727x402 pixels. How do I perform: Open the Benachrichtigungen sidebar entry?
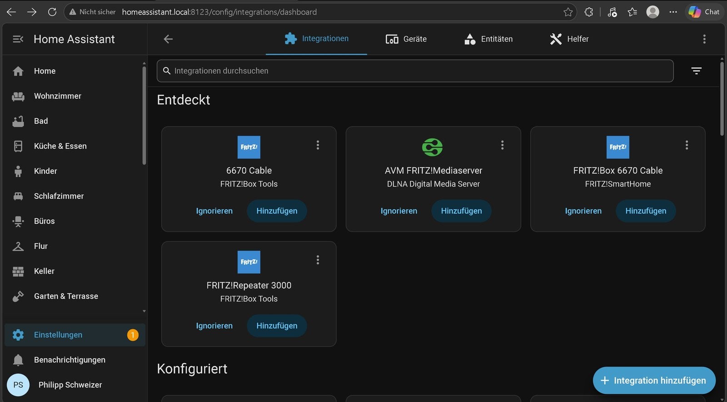[75, 360]
